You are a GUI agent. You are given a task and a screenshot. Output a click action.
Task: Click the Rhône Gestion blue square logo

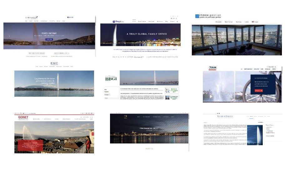coord(197,16)
